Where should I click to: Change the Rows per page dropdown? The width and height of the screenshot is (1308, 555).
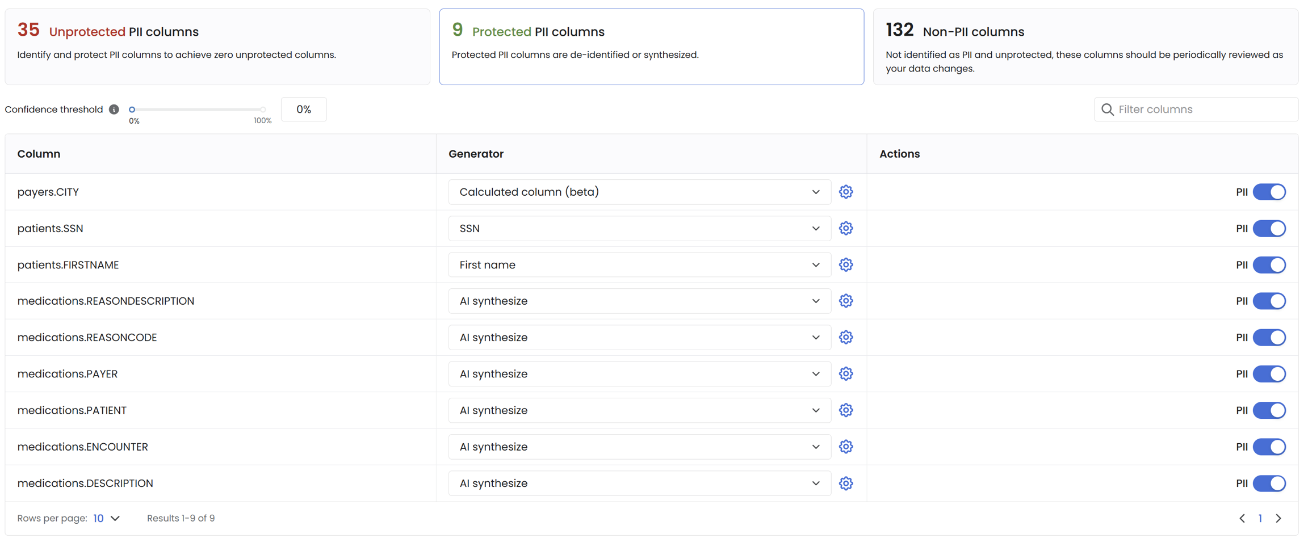pyautogui.click(x=106, y=518)
